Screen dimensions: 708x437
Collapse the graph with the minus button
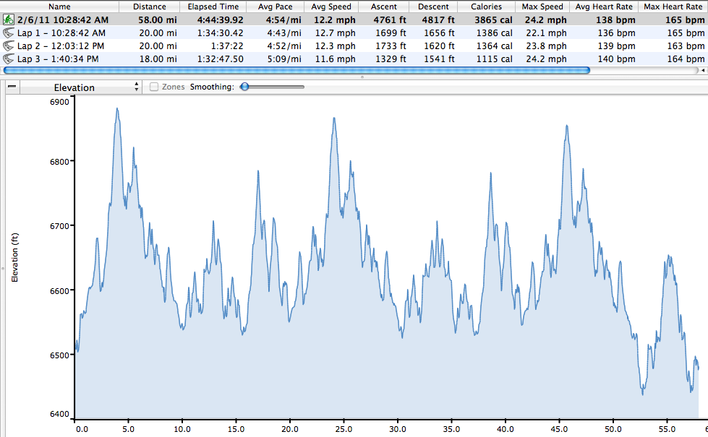[x=12, y=87]
